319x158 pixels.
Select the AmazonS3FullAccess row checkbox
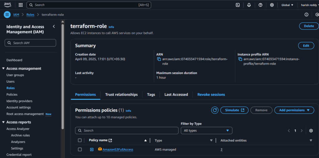pos(80,150)
